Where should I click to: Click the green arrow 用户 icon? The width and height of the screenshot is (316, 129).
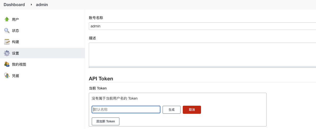tap(7, 19)
